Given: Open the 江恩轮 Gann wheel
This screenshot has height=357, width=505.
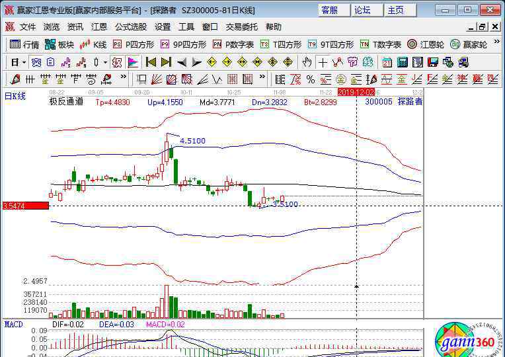Looking at the screenshot, I should [x=425, y=44].
